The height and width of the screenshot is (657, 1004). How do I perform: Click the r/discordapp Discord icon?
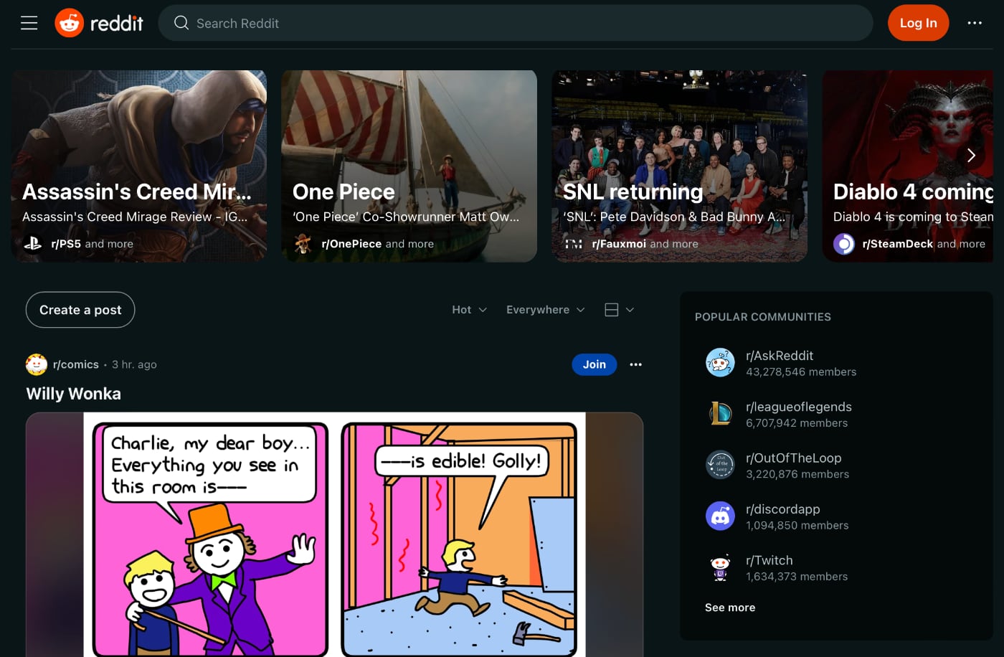[x=720, y=516]
